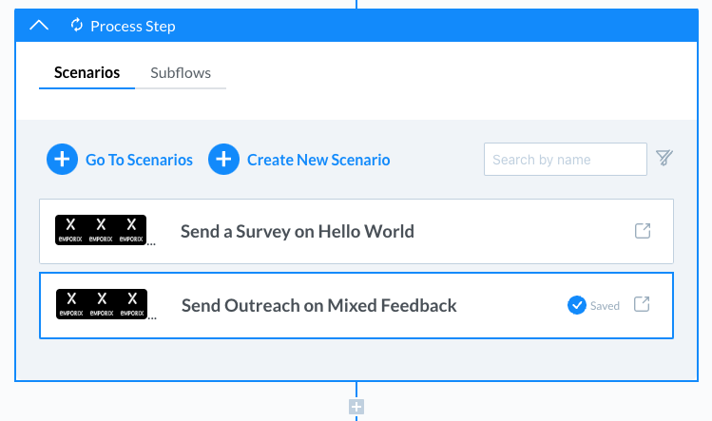Open Send a Survey on Hello World externally

pyautogui.click(x=643, y=231)
